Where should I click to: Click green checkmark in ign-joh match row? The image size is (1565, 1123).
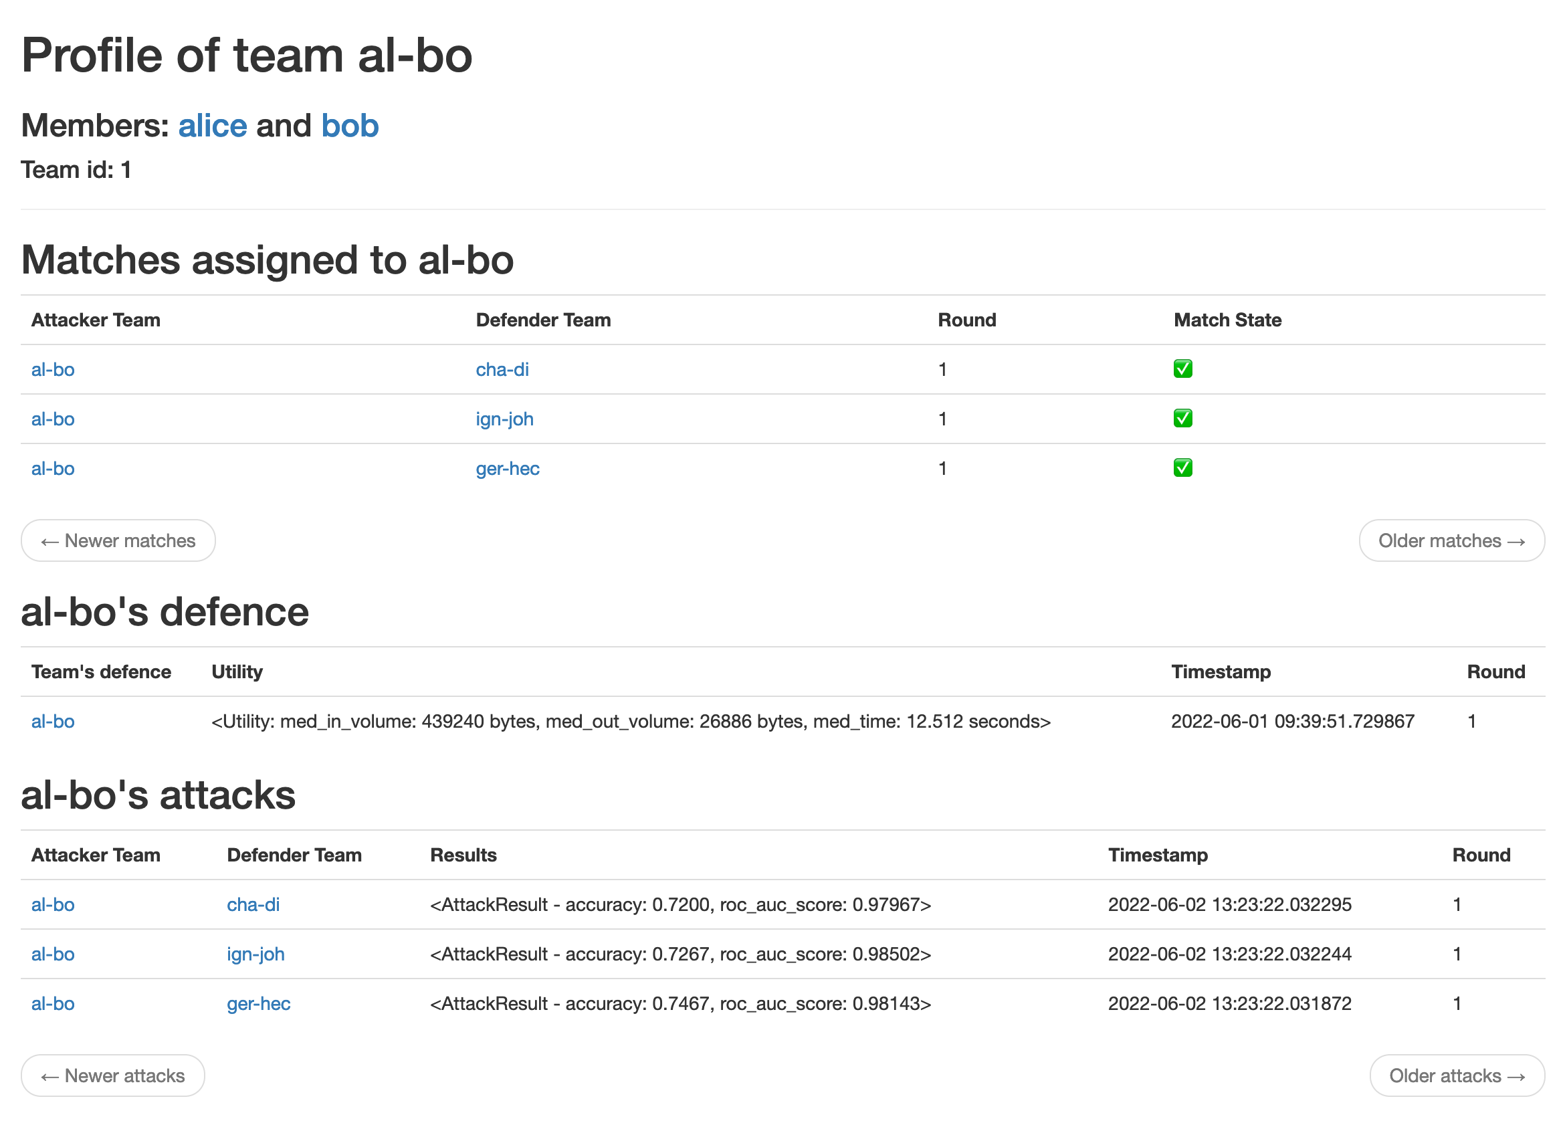point(1182,419)
